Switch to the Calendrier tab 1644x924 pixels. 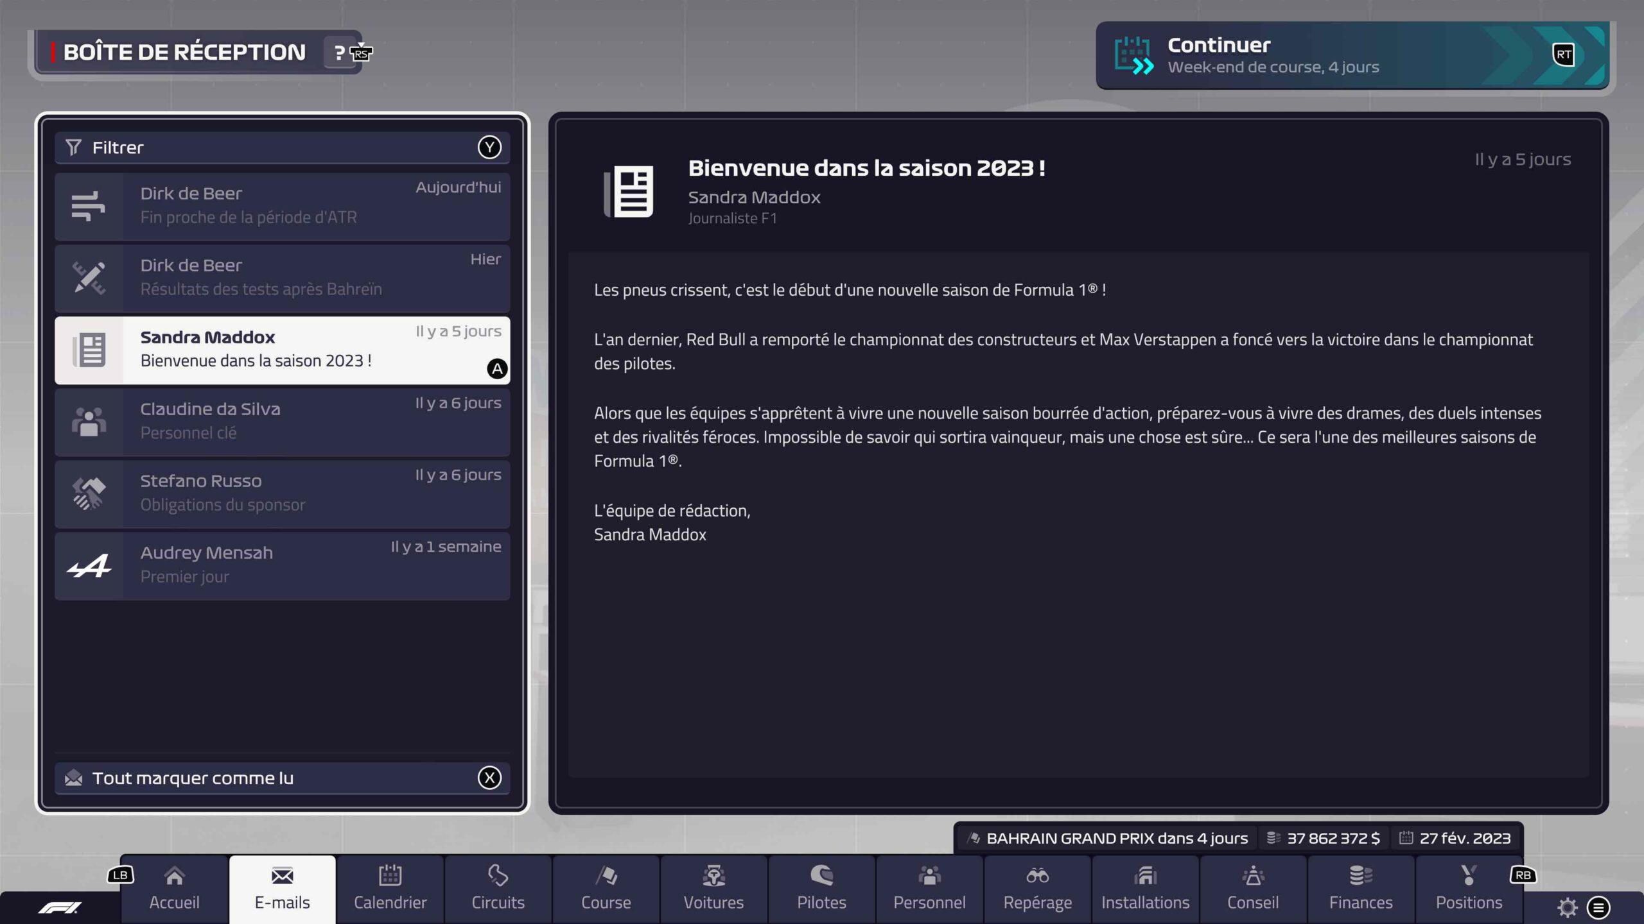[390, 889]
